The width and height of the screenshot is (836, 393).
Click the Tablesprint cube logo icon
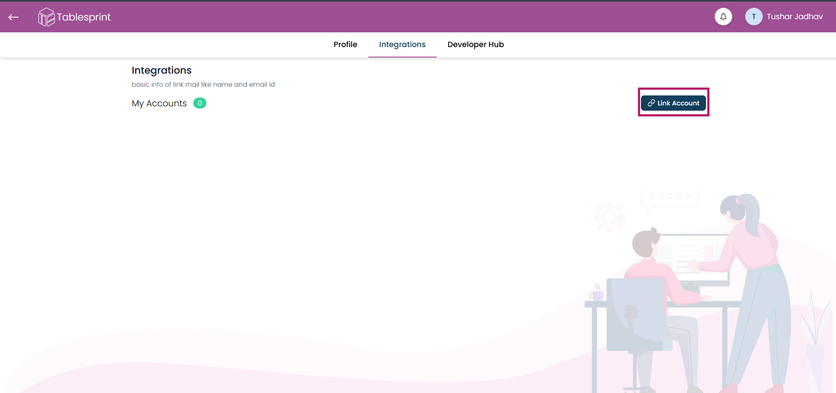tap(46, 17)
